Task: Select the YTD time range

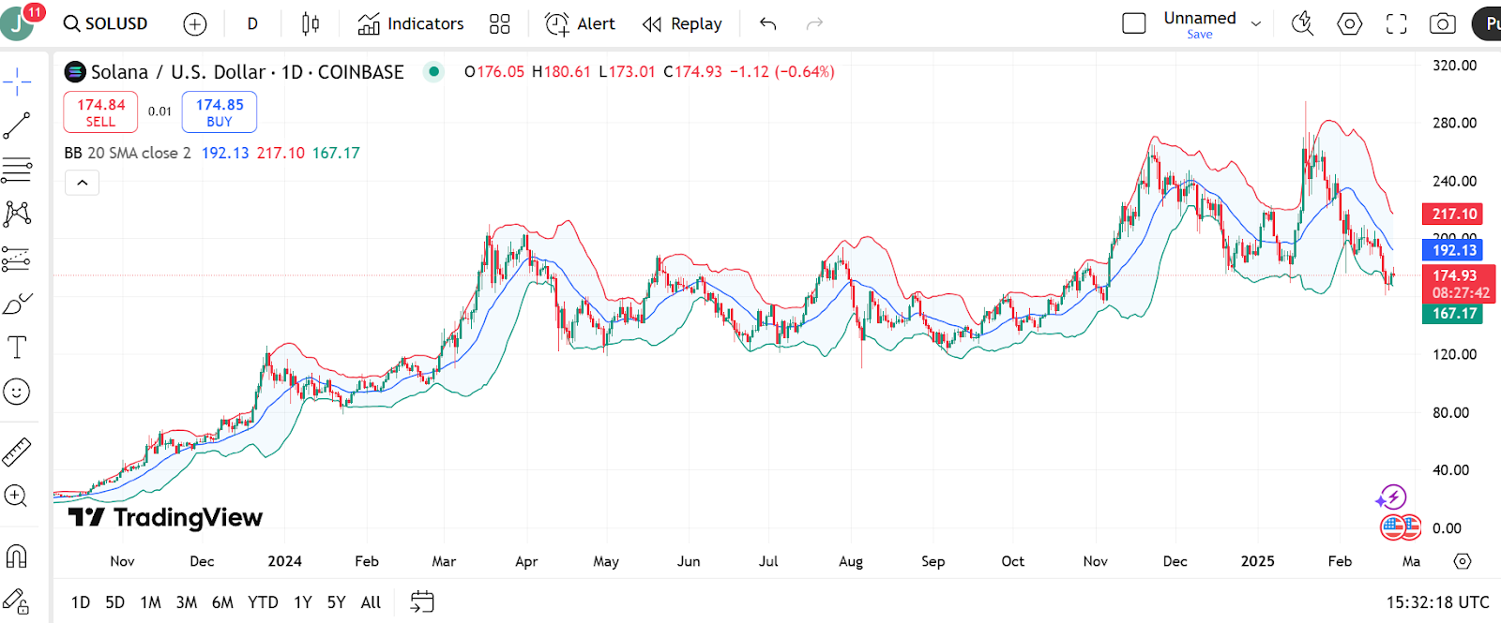Action: [263, 602]
